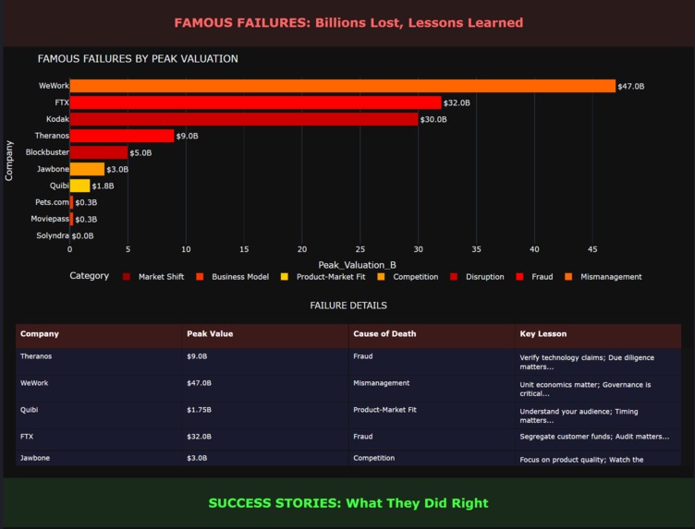Hide Business Model category via legend label

pyautogui.click(x=240, y=277)
